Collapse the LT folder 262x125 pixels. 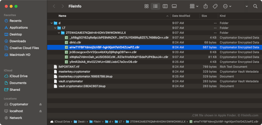(55, 28)
